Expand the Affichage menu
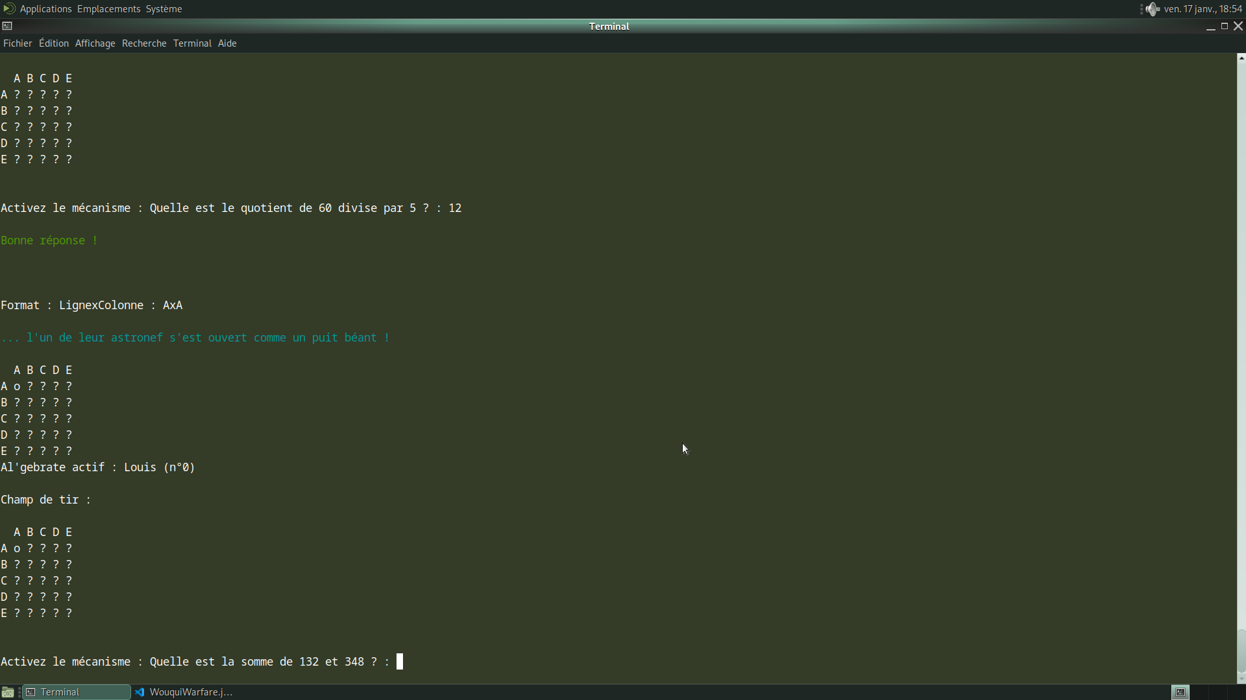The height and width of the screenshot is (700, 1246). [x=95, y=43]
